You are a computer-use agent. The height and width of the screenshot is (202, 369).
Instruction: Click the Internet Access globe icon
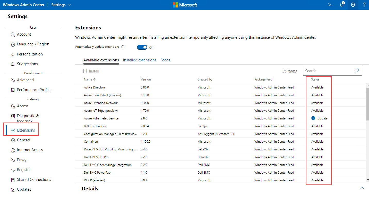[x=13, y=150]
